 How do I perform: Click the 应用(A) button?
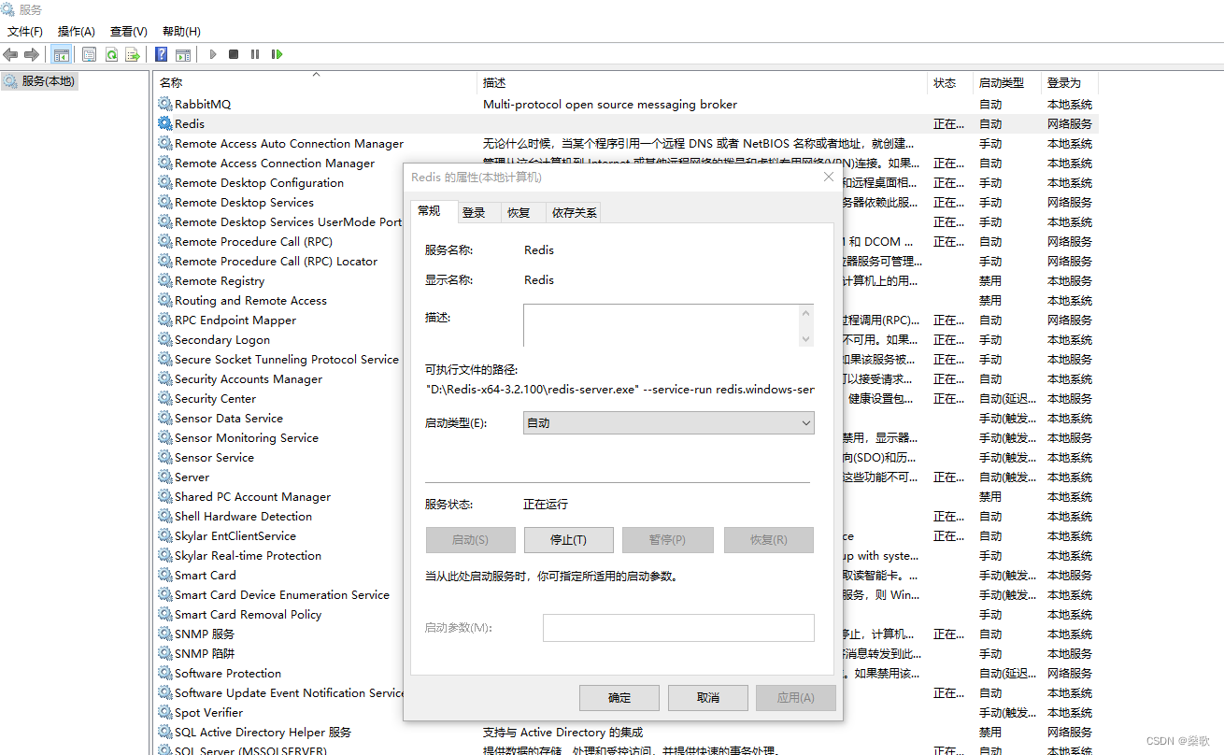pos(795,698)
